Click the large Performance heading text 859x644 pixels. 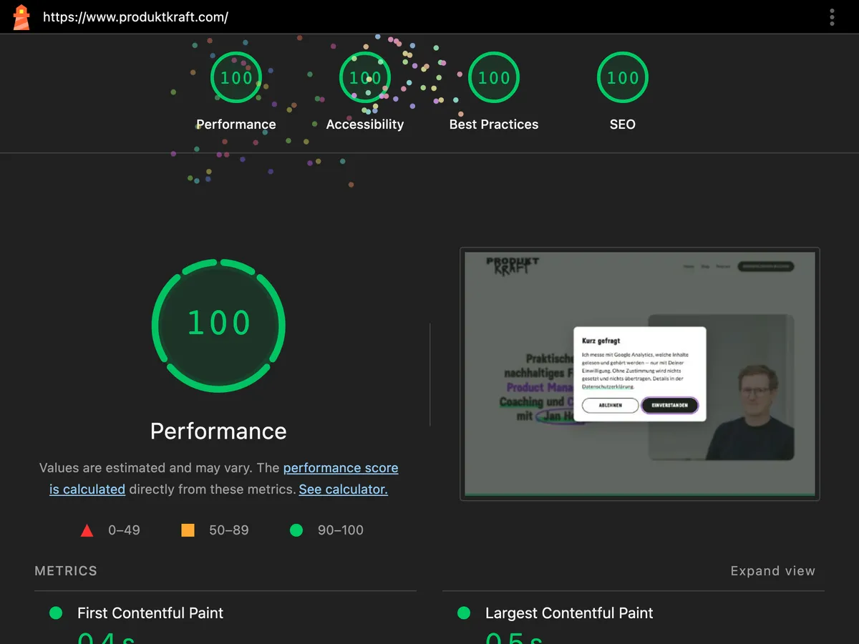[x=218, y=431]
